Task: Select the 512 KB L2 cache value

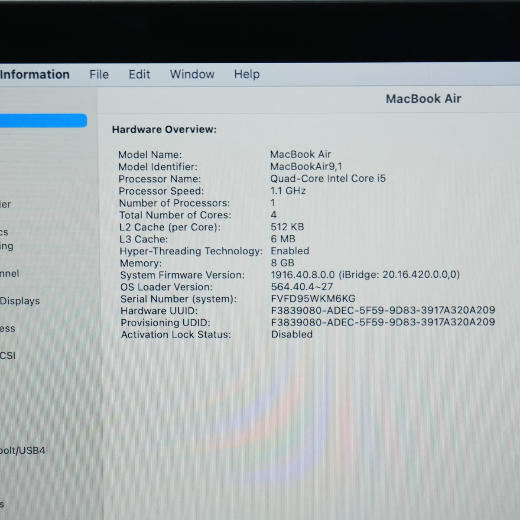Action: pyautogui.click(x=287, y=227)
